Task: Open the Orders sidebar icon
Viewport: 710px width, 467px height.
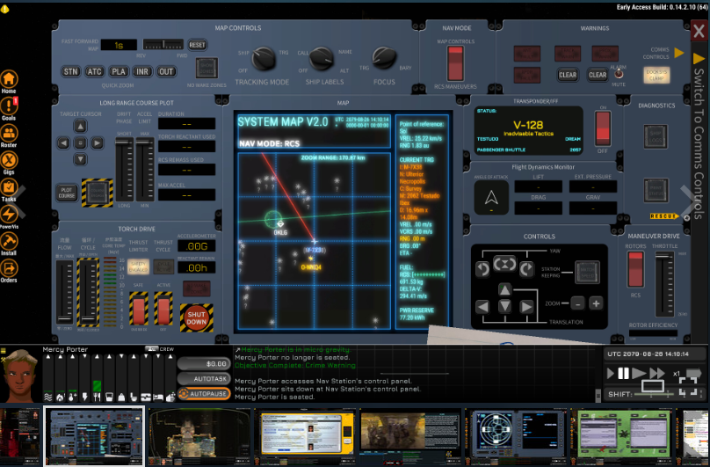Action: click(9, 268)
